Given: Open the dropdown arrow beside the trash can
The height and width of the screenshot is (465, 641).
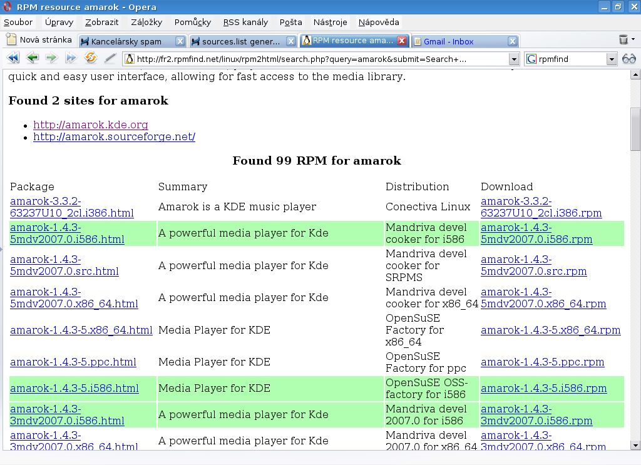Looking at the screenshot, I should coord(633,39).
